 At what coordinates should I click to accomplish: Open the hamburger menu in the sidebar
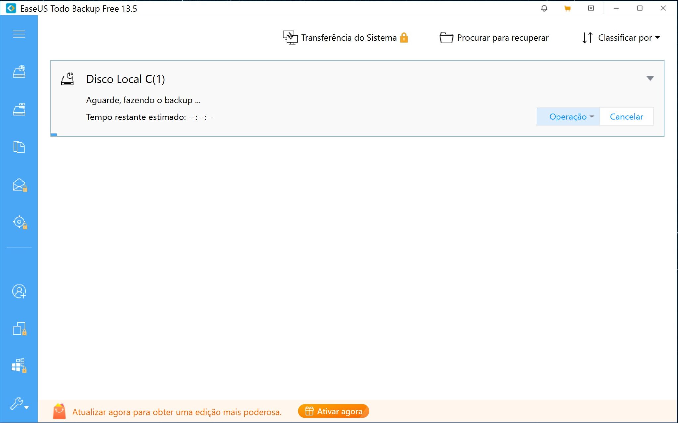19,34
